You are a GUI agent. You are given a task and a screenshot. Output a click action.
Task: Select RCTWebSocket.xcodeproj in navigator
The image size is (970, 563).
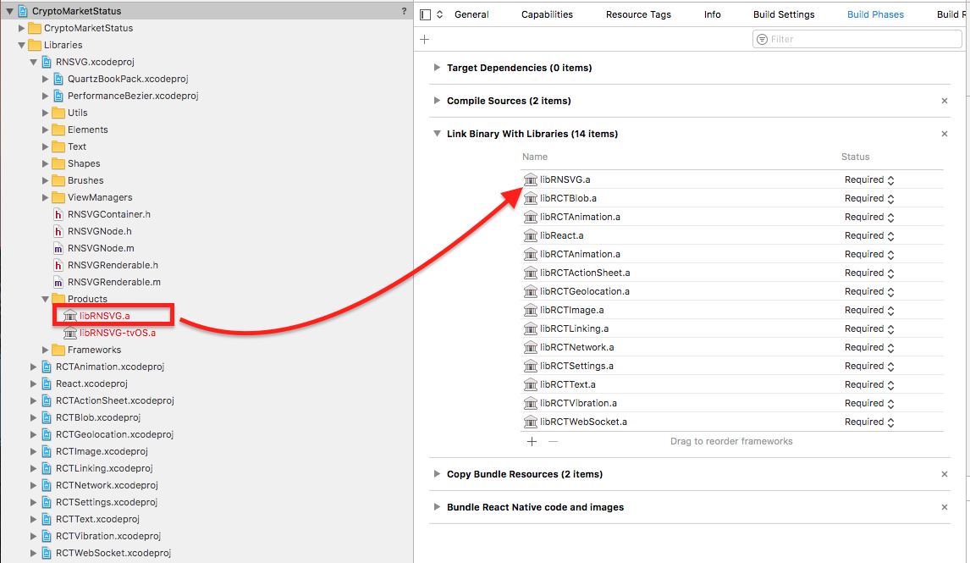tap(113, 553)
